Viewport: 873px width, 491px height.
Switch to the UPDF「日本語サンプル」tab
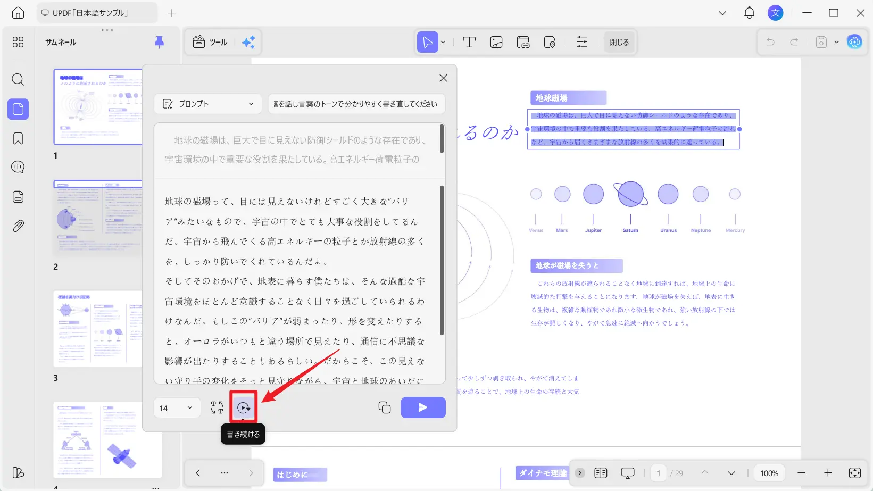pos(96,12)
